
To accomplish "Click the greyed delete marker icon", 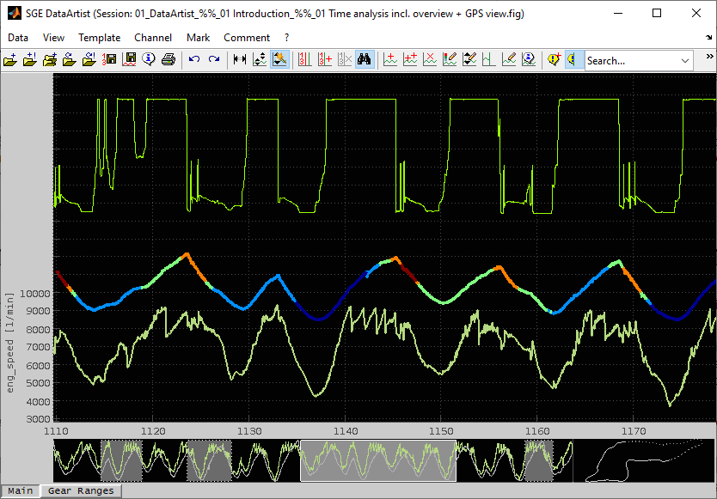I will point(345,59).
